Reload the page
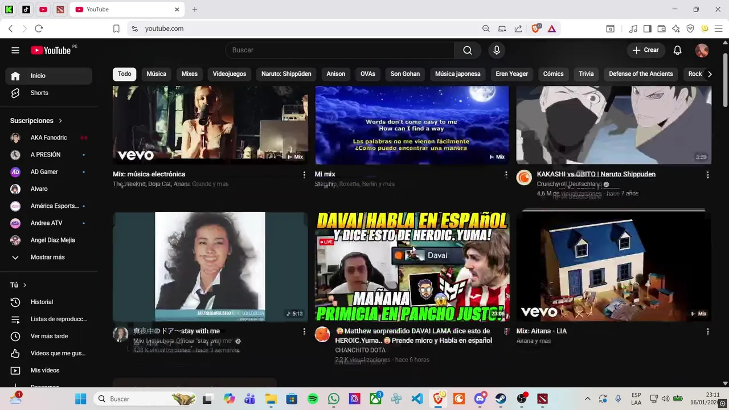This screenshot has width=729, height=410. [x=39, y=28]
